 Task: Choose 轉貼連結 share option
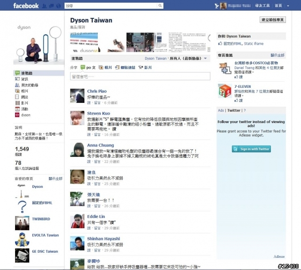coord(125,68)
